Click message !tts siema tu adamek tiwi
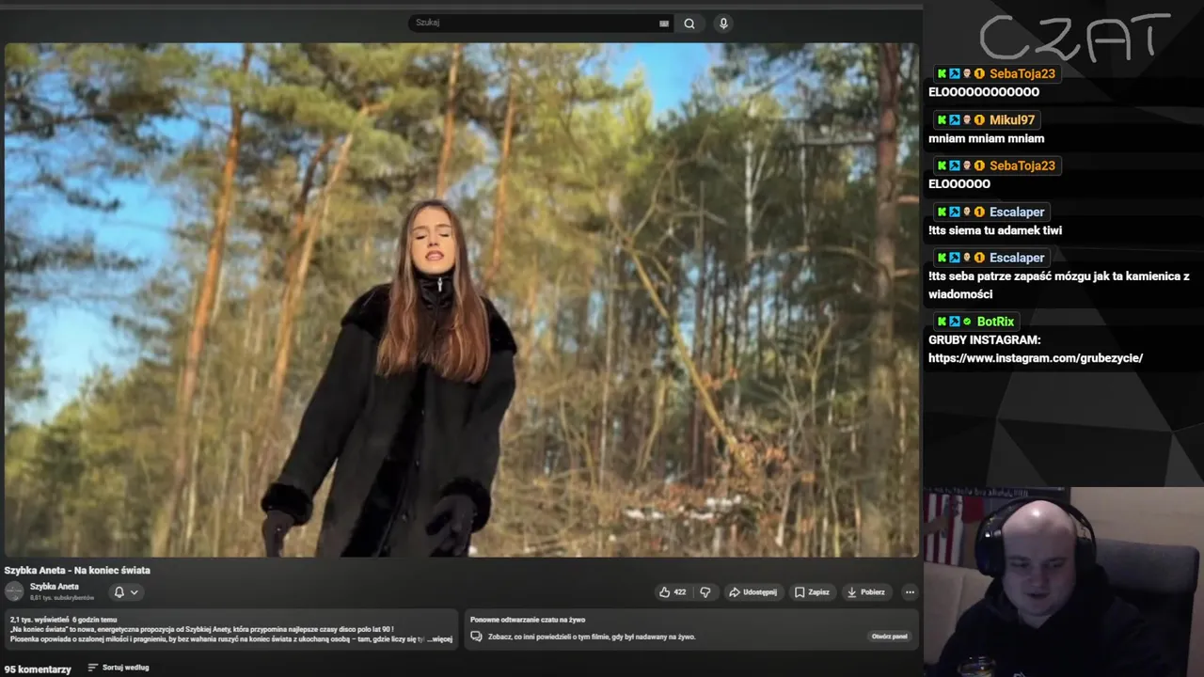The image size is (1204, 677). 995,230
